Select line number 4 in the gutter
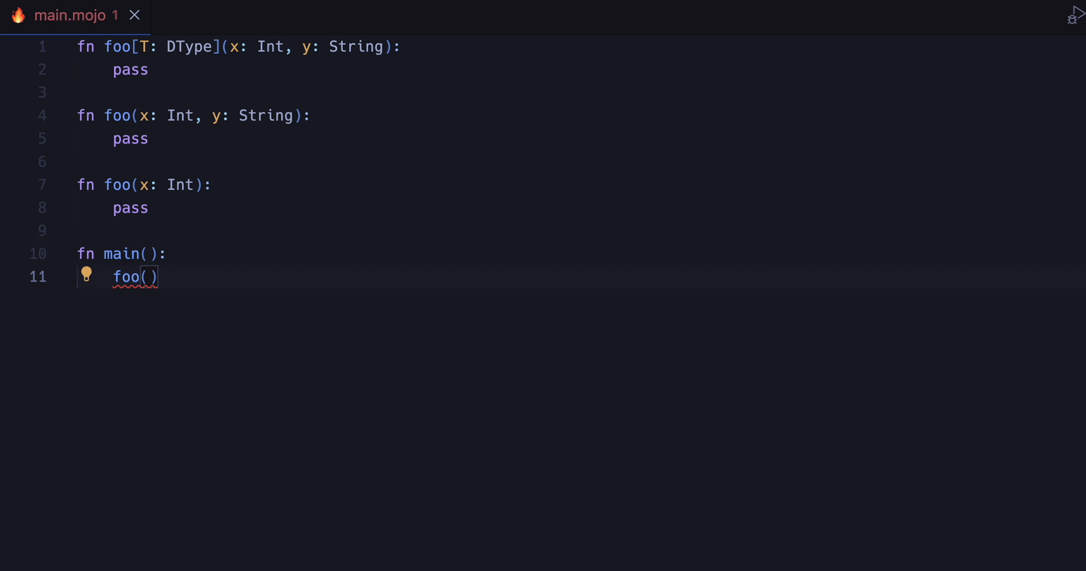 click(42, 115)
